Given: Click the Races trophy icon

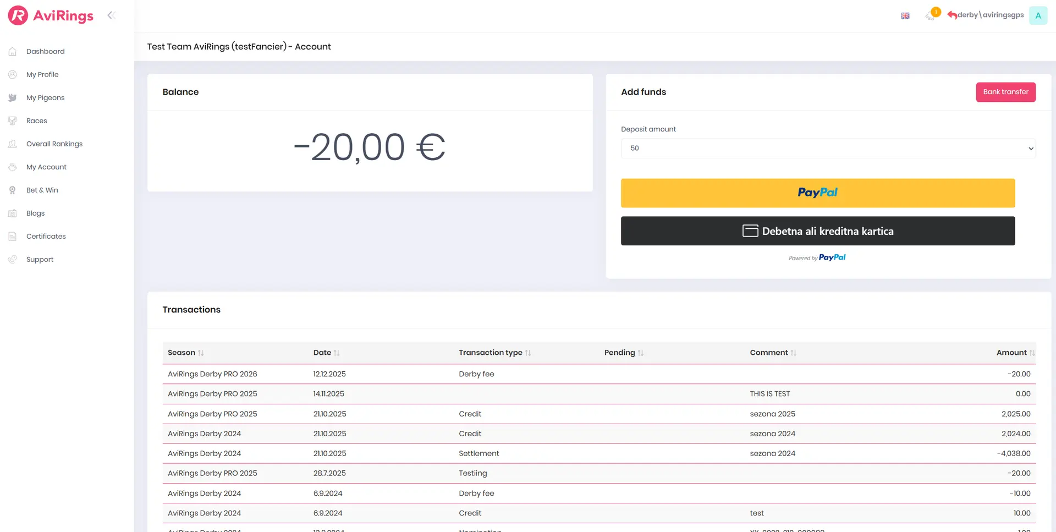Looking at the screenshot, I should [x=13, y=121].
